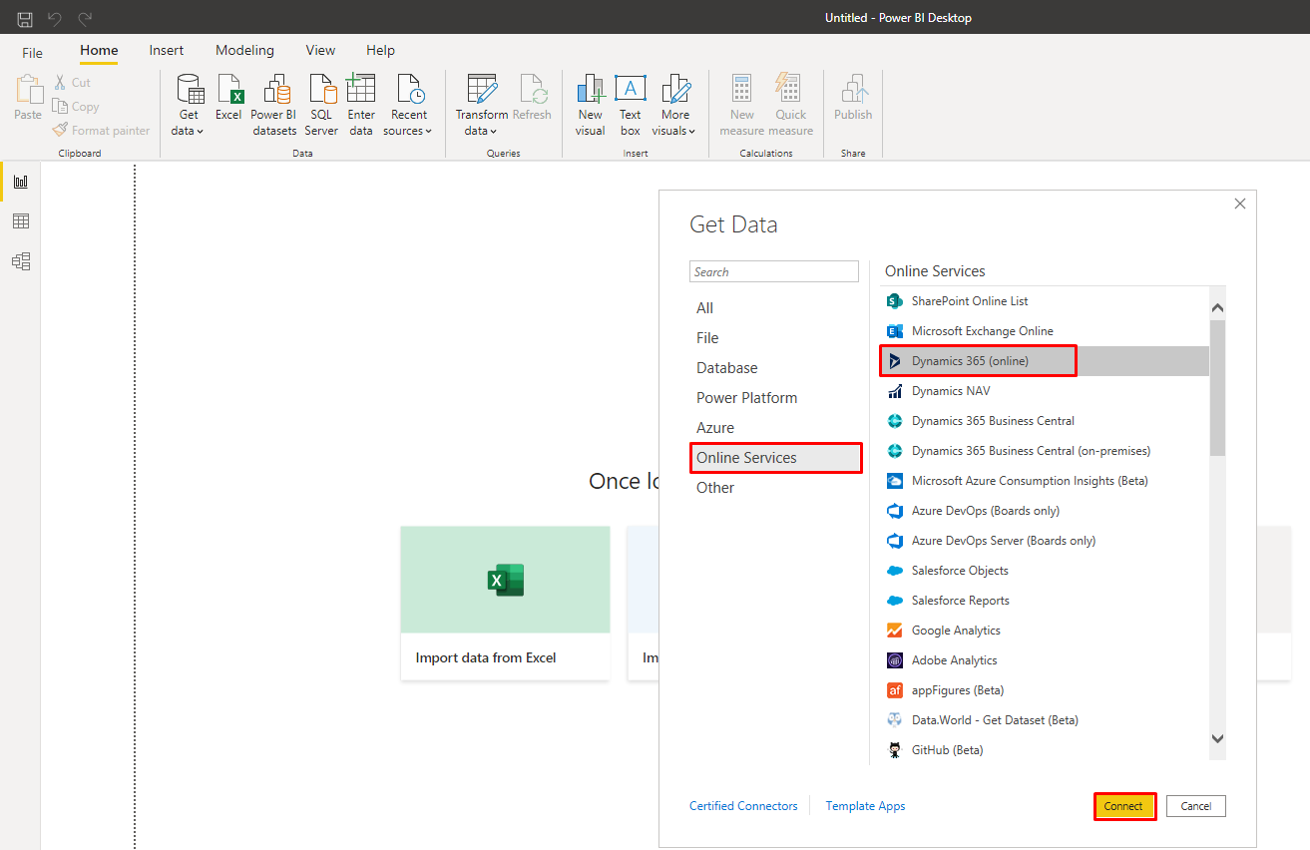The image size is (1310, 850).
Task: Open the View tab
Action: (320, 50)
